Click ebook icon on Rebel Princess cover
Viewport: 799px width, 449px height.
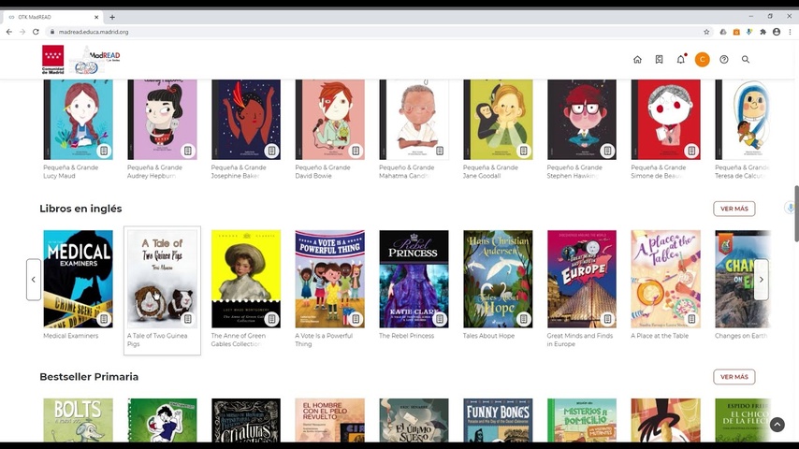point(440,319)
